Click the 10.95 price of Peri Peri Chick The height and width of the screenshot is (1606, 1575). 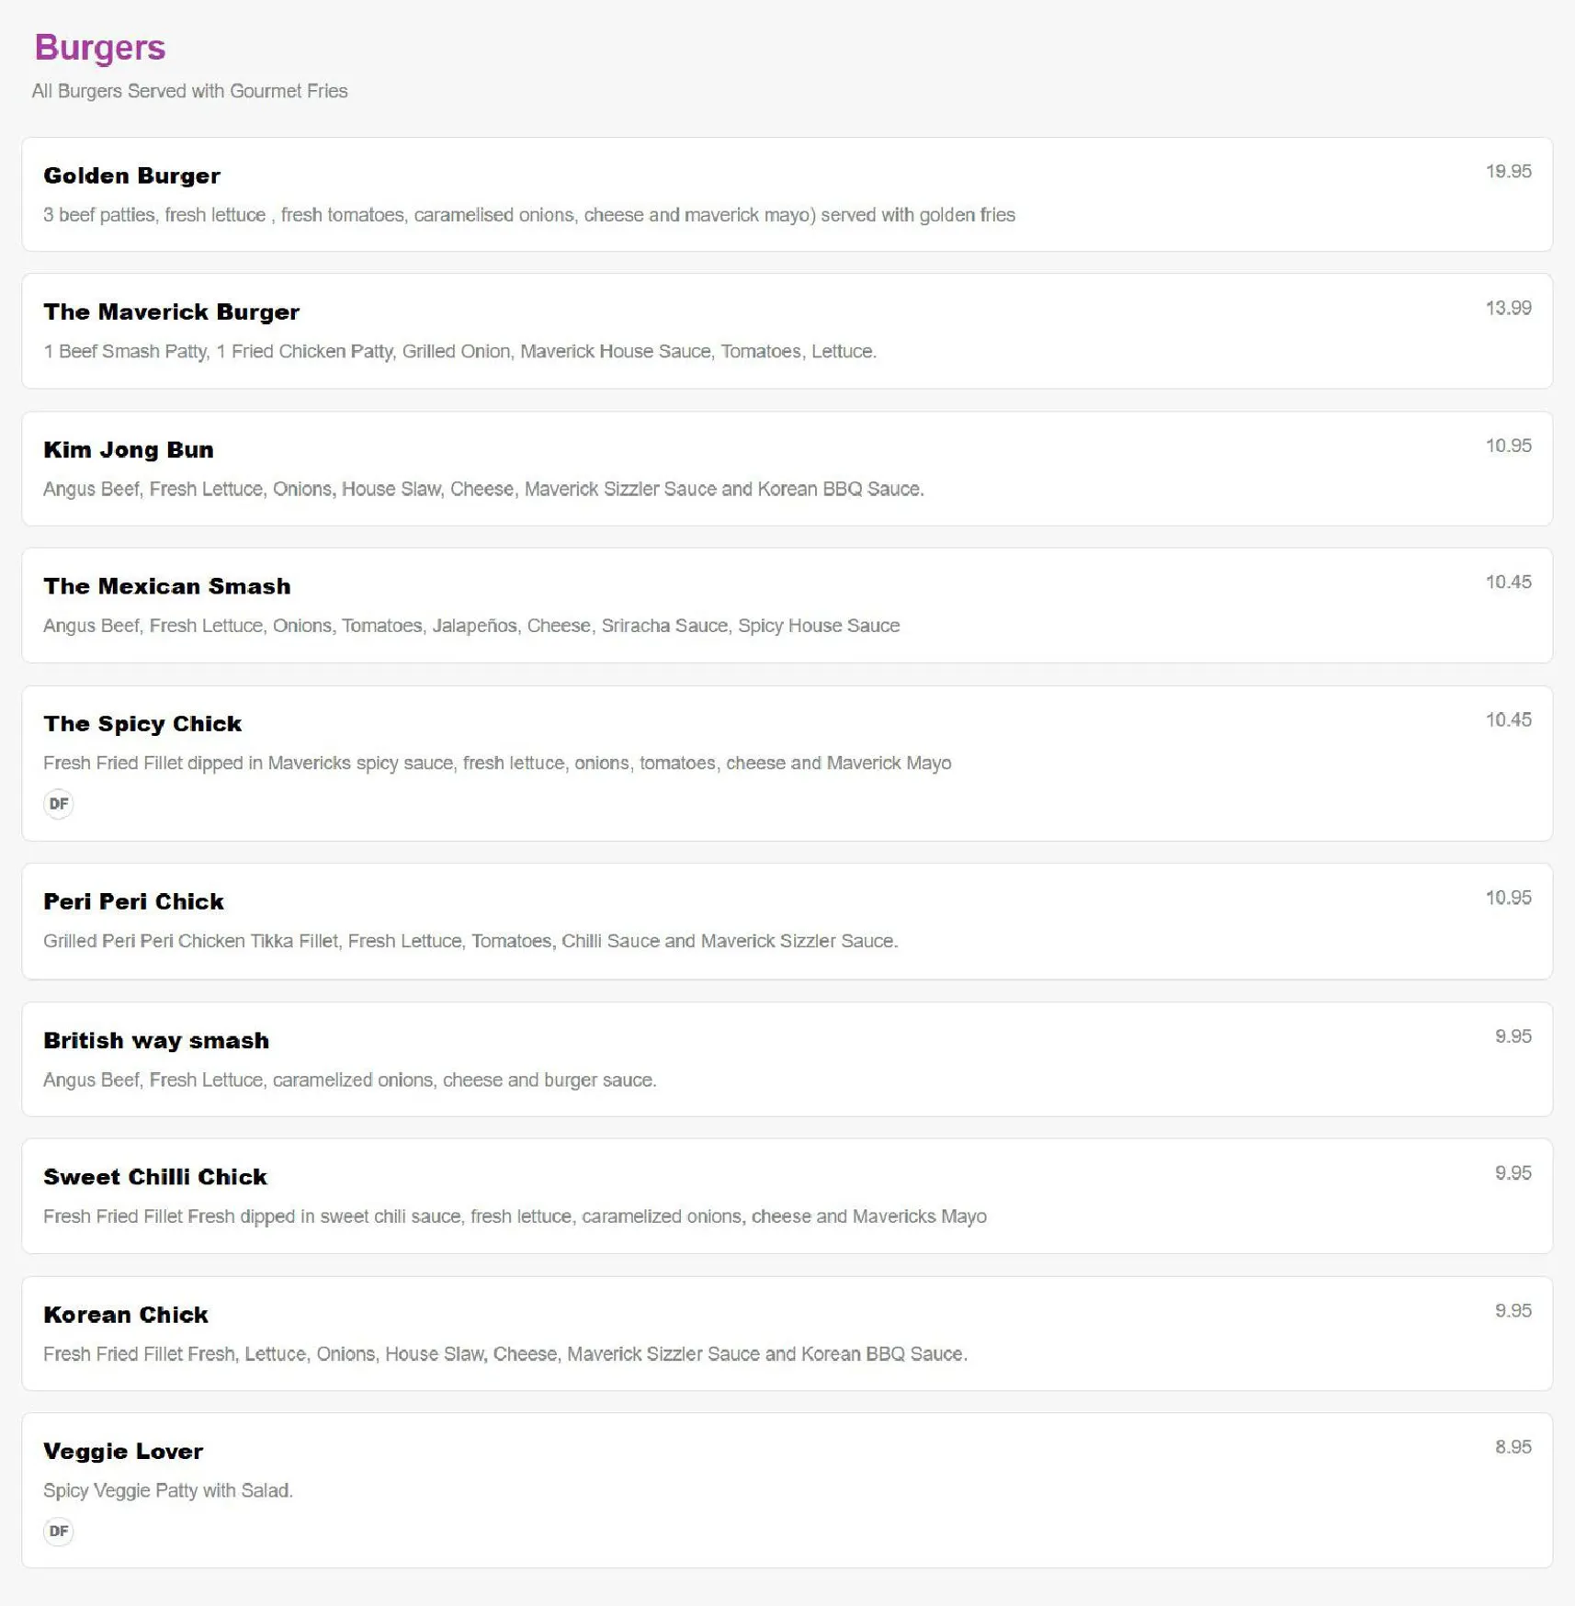click(1508, 899)
